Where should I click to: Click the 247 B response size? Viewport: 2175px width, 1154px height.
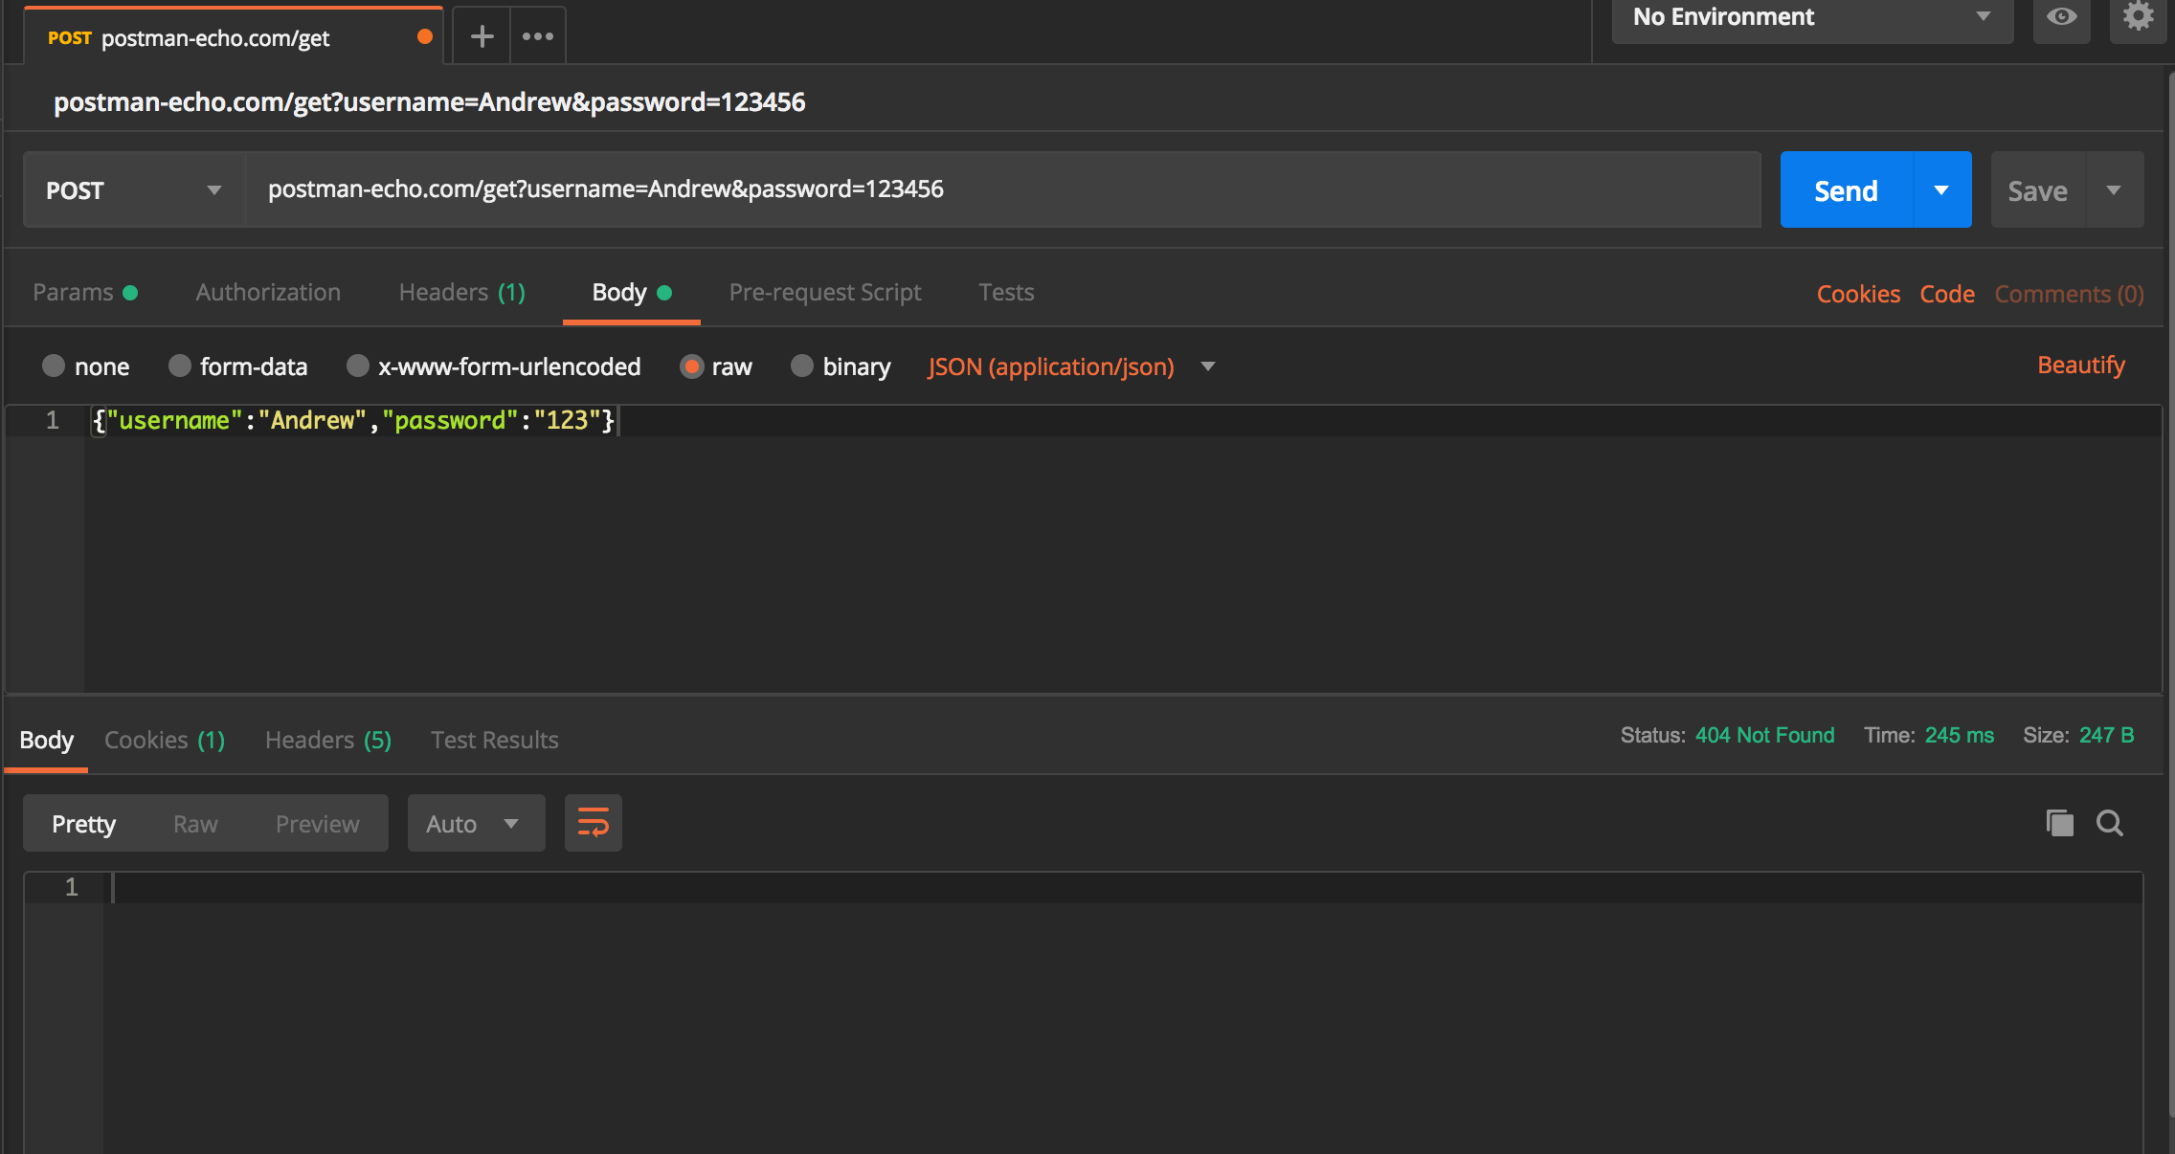pyautogui.click(x=2106, y=735)
